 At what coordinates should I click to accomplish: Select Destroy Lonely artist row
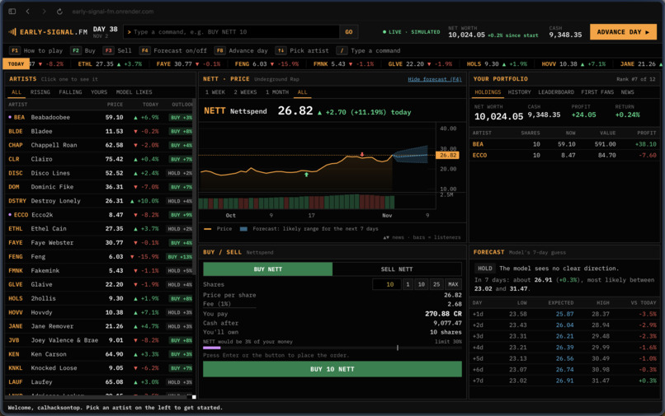point(100,201)
